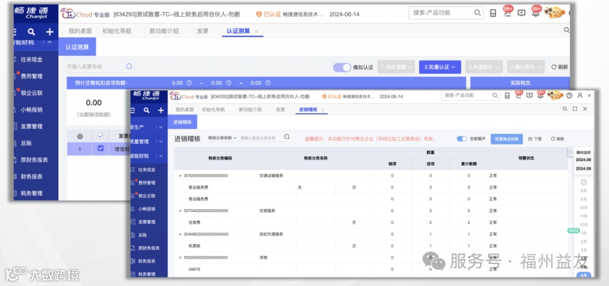Click the first help icon after 0.00 in the blue bar
This screenshot has width=609, height=286.
[189, 83]
